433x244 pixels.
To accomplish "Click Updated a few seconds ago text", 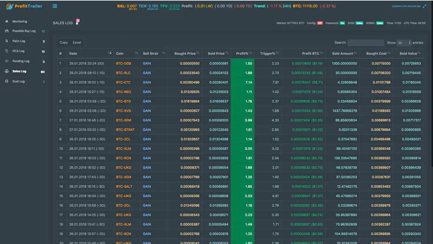I will [406, 6].
